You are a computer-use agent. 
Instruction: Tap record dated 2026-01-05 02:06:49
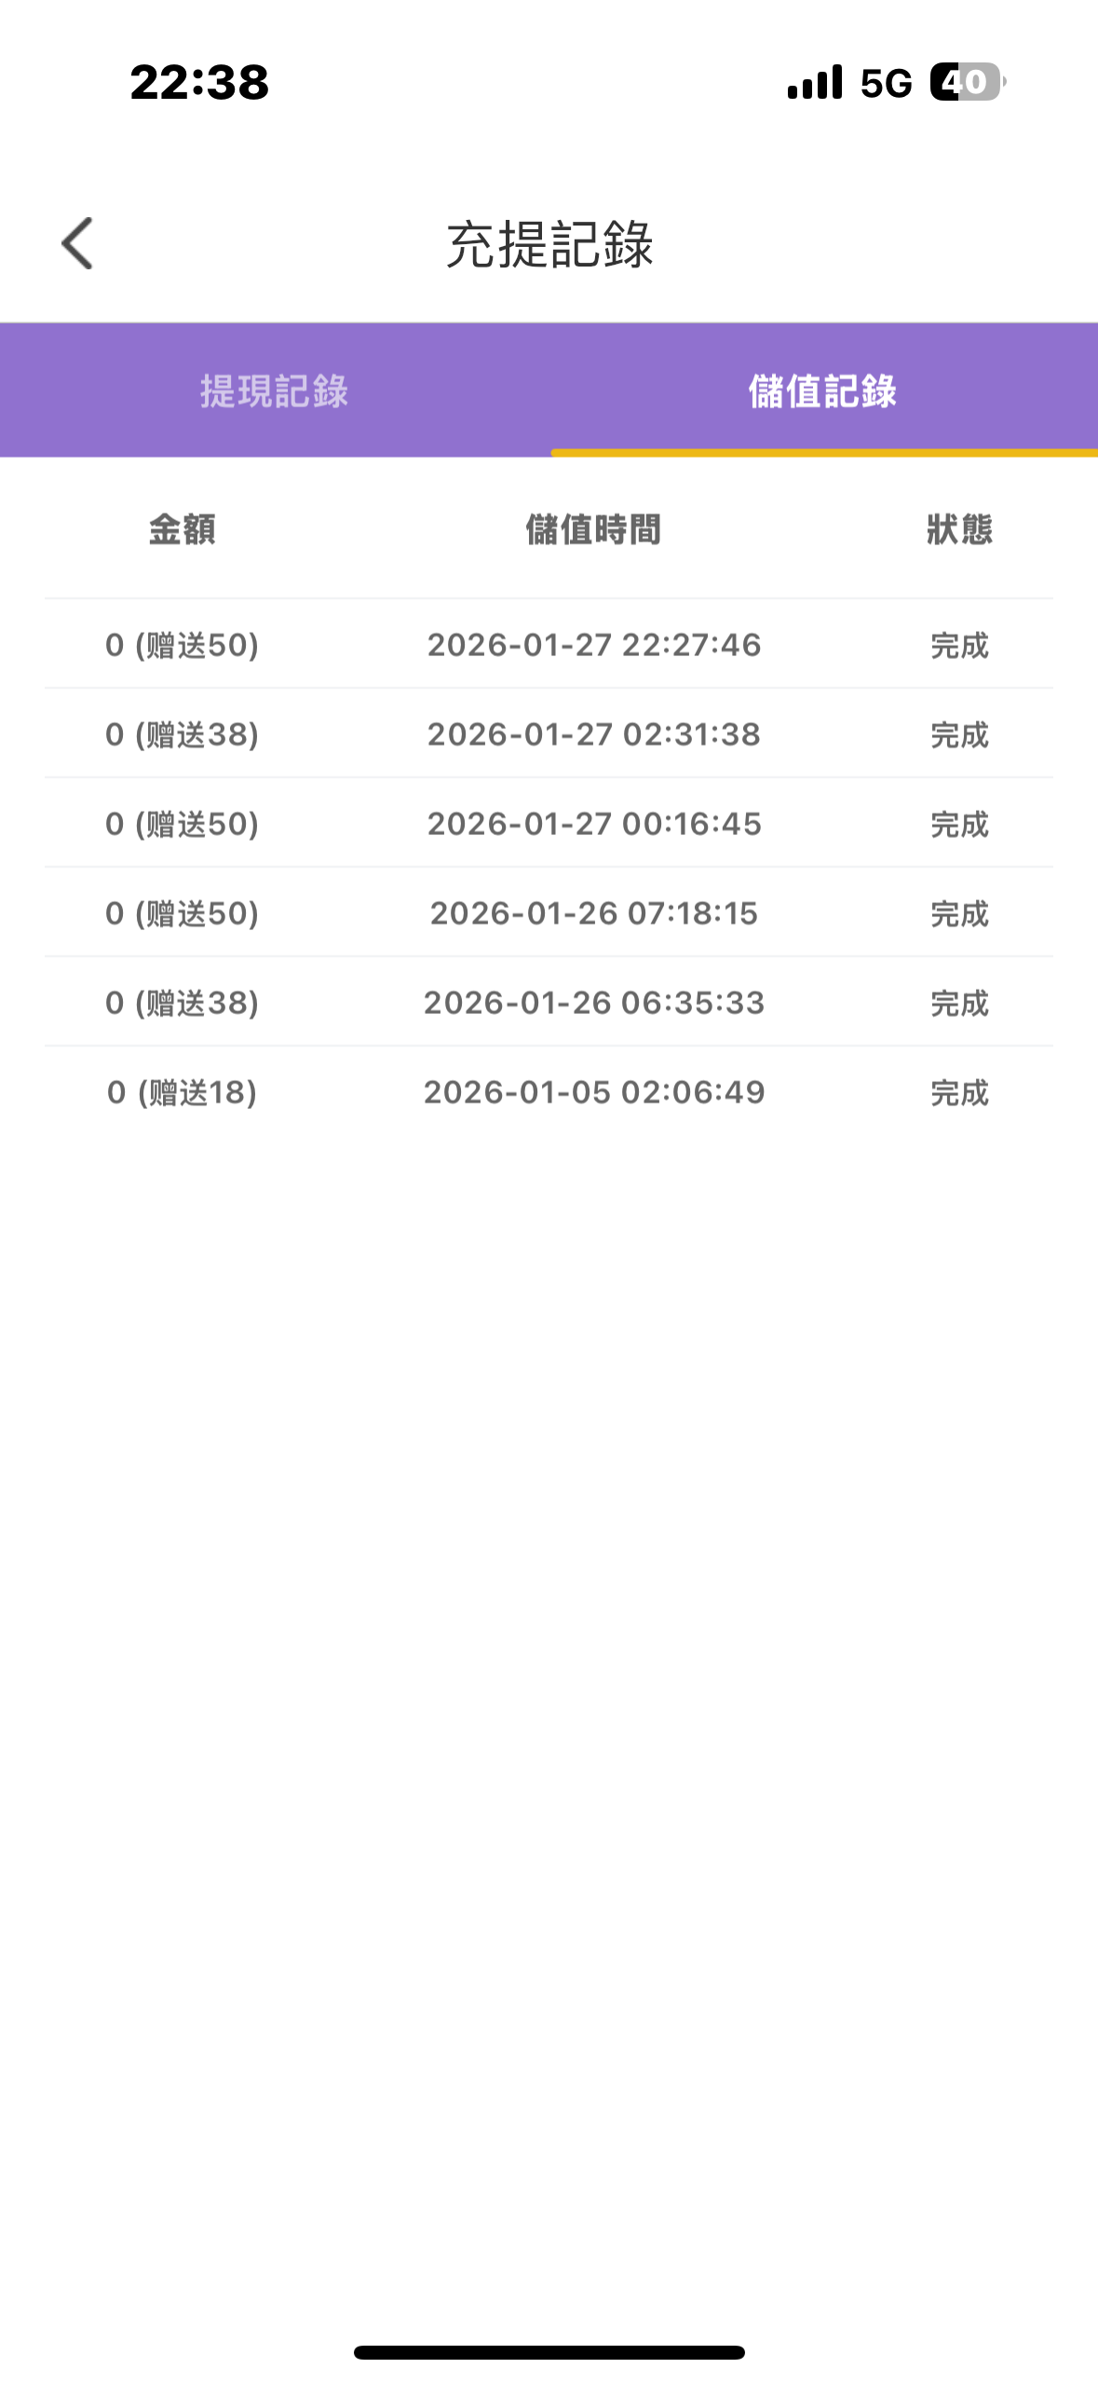pos(594,1092)
